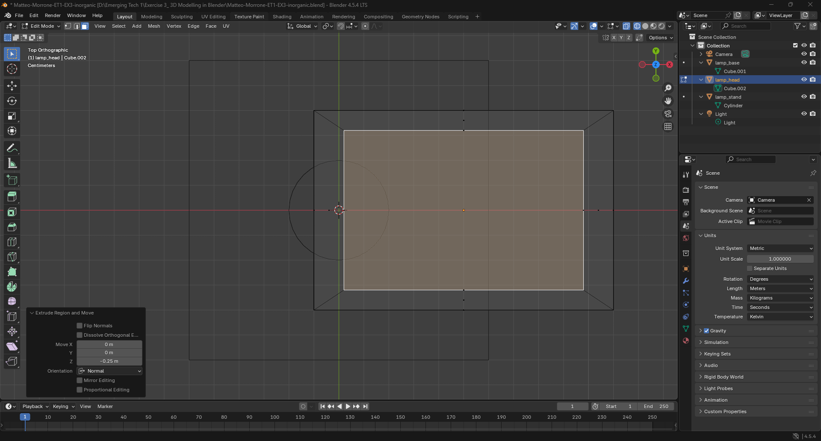Open the Orientation Normal dropdown
Image resolution: width=821 pixels, height=441 pixels.
tap(109, 371)
